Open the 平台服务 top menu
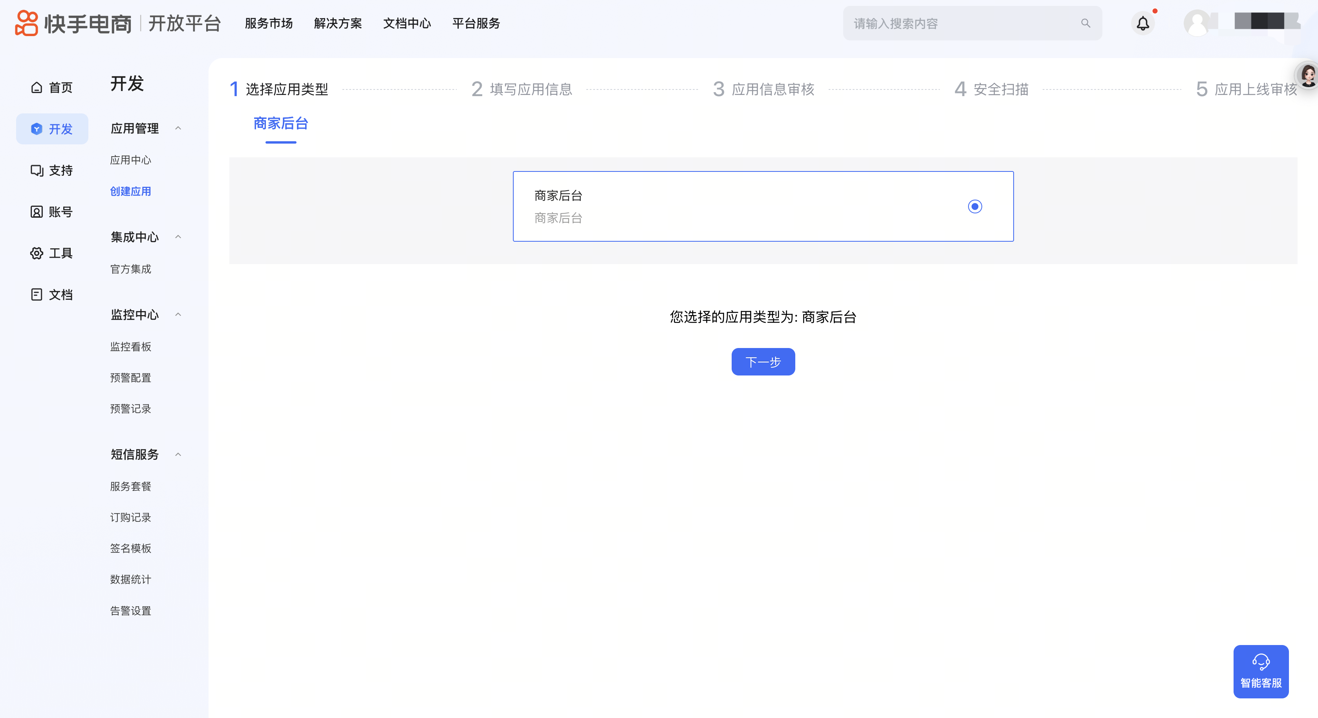This screenshot has height=718, width=1318. click(x=476, y=24)
